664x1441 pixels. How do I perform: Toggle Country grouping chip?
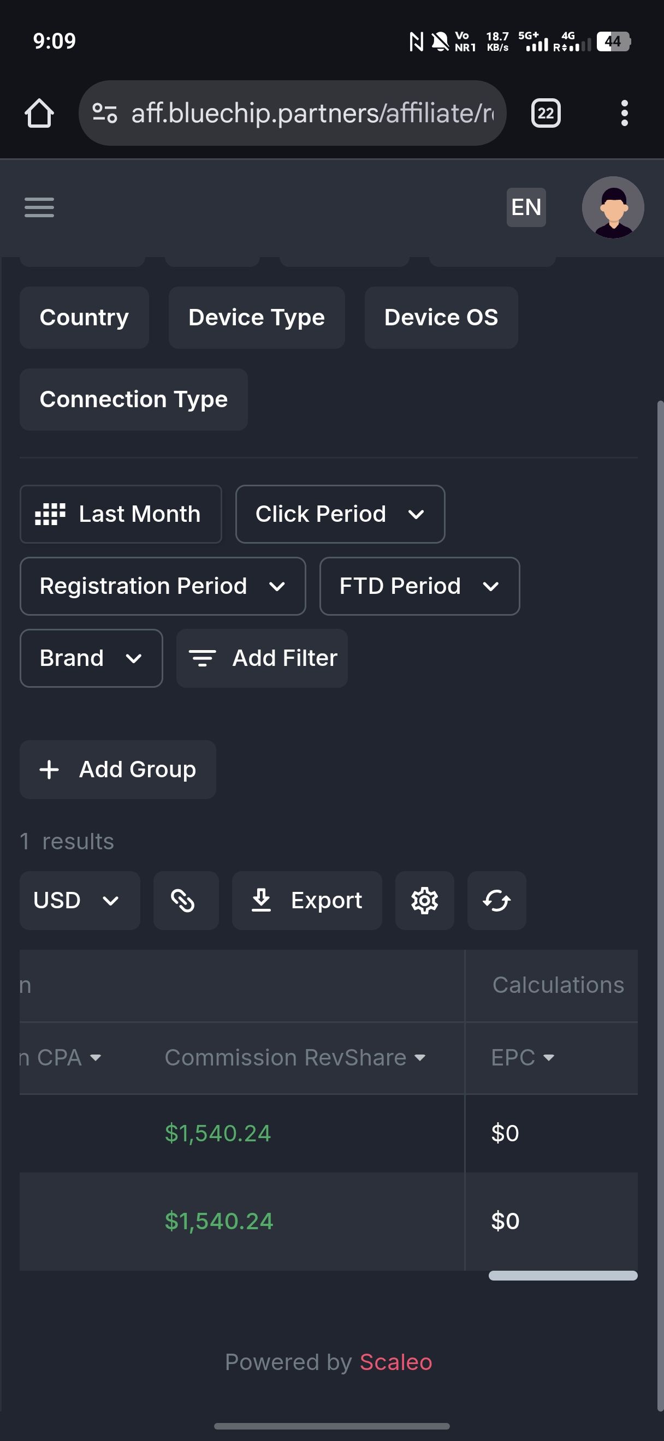coord(84,318)
